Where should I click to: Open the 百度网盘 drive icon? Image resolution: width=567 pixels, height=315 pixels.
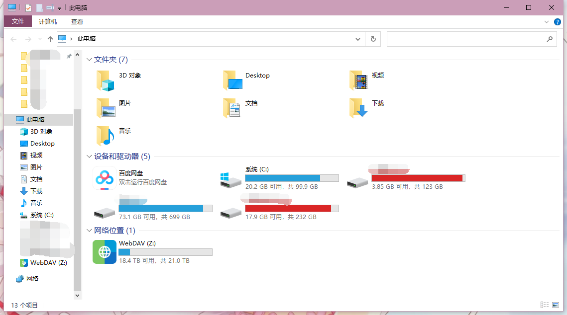click(105, 178)
